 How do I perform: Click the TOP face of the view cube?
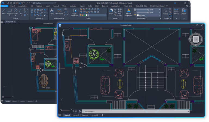(x=196, y=39)
